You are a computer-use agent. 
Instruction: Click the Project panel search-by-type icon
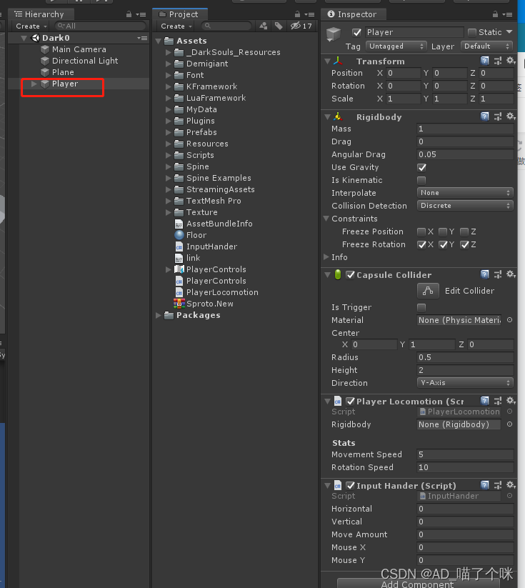(263, 26)
